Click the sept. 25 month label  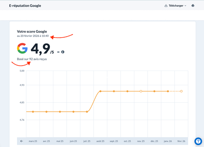click(114, 141)
